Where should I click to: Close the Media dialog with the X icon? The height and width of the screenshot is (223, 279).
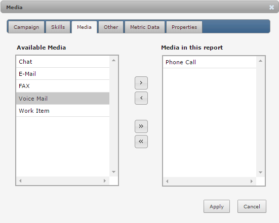point(271,7)
